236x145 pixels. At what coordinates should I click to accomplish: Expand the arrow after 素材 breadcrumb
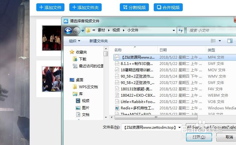[x=109, y=30]
